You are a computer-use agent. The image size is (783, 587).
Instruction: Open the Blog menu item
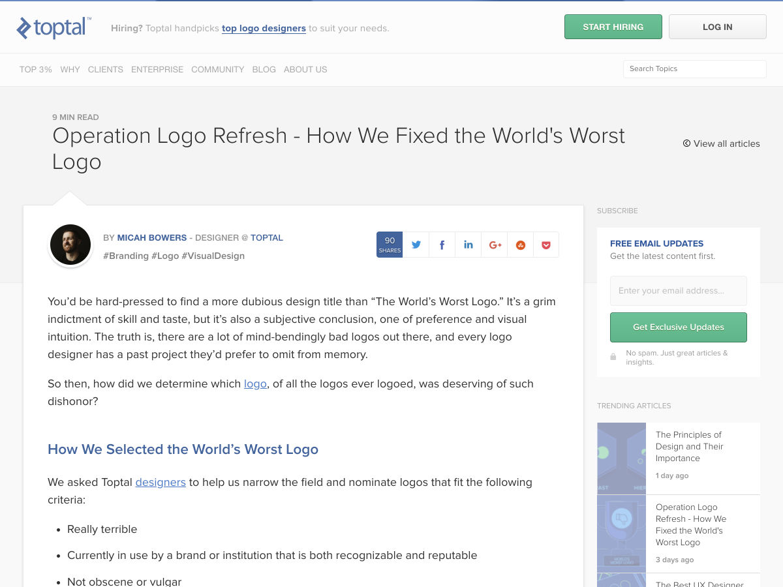pos(264,69)
